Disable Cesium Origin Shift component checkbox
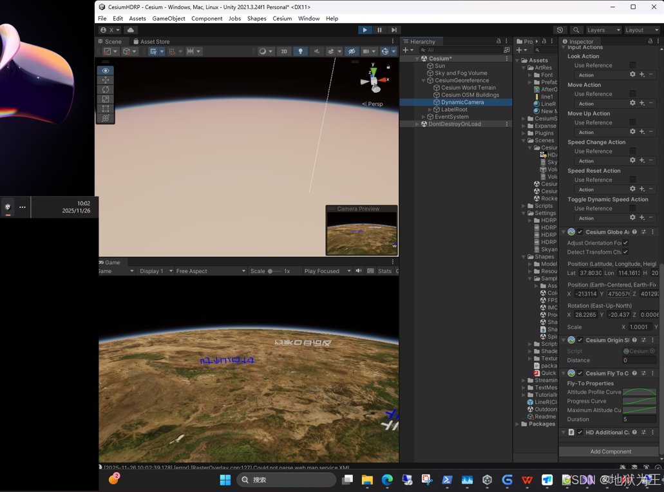This screenshot has width=664, height=492. [x=580, y=340]
